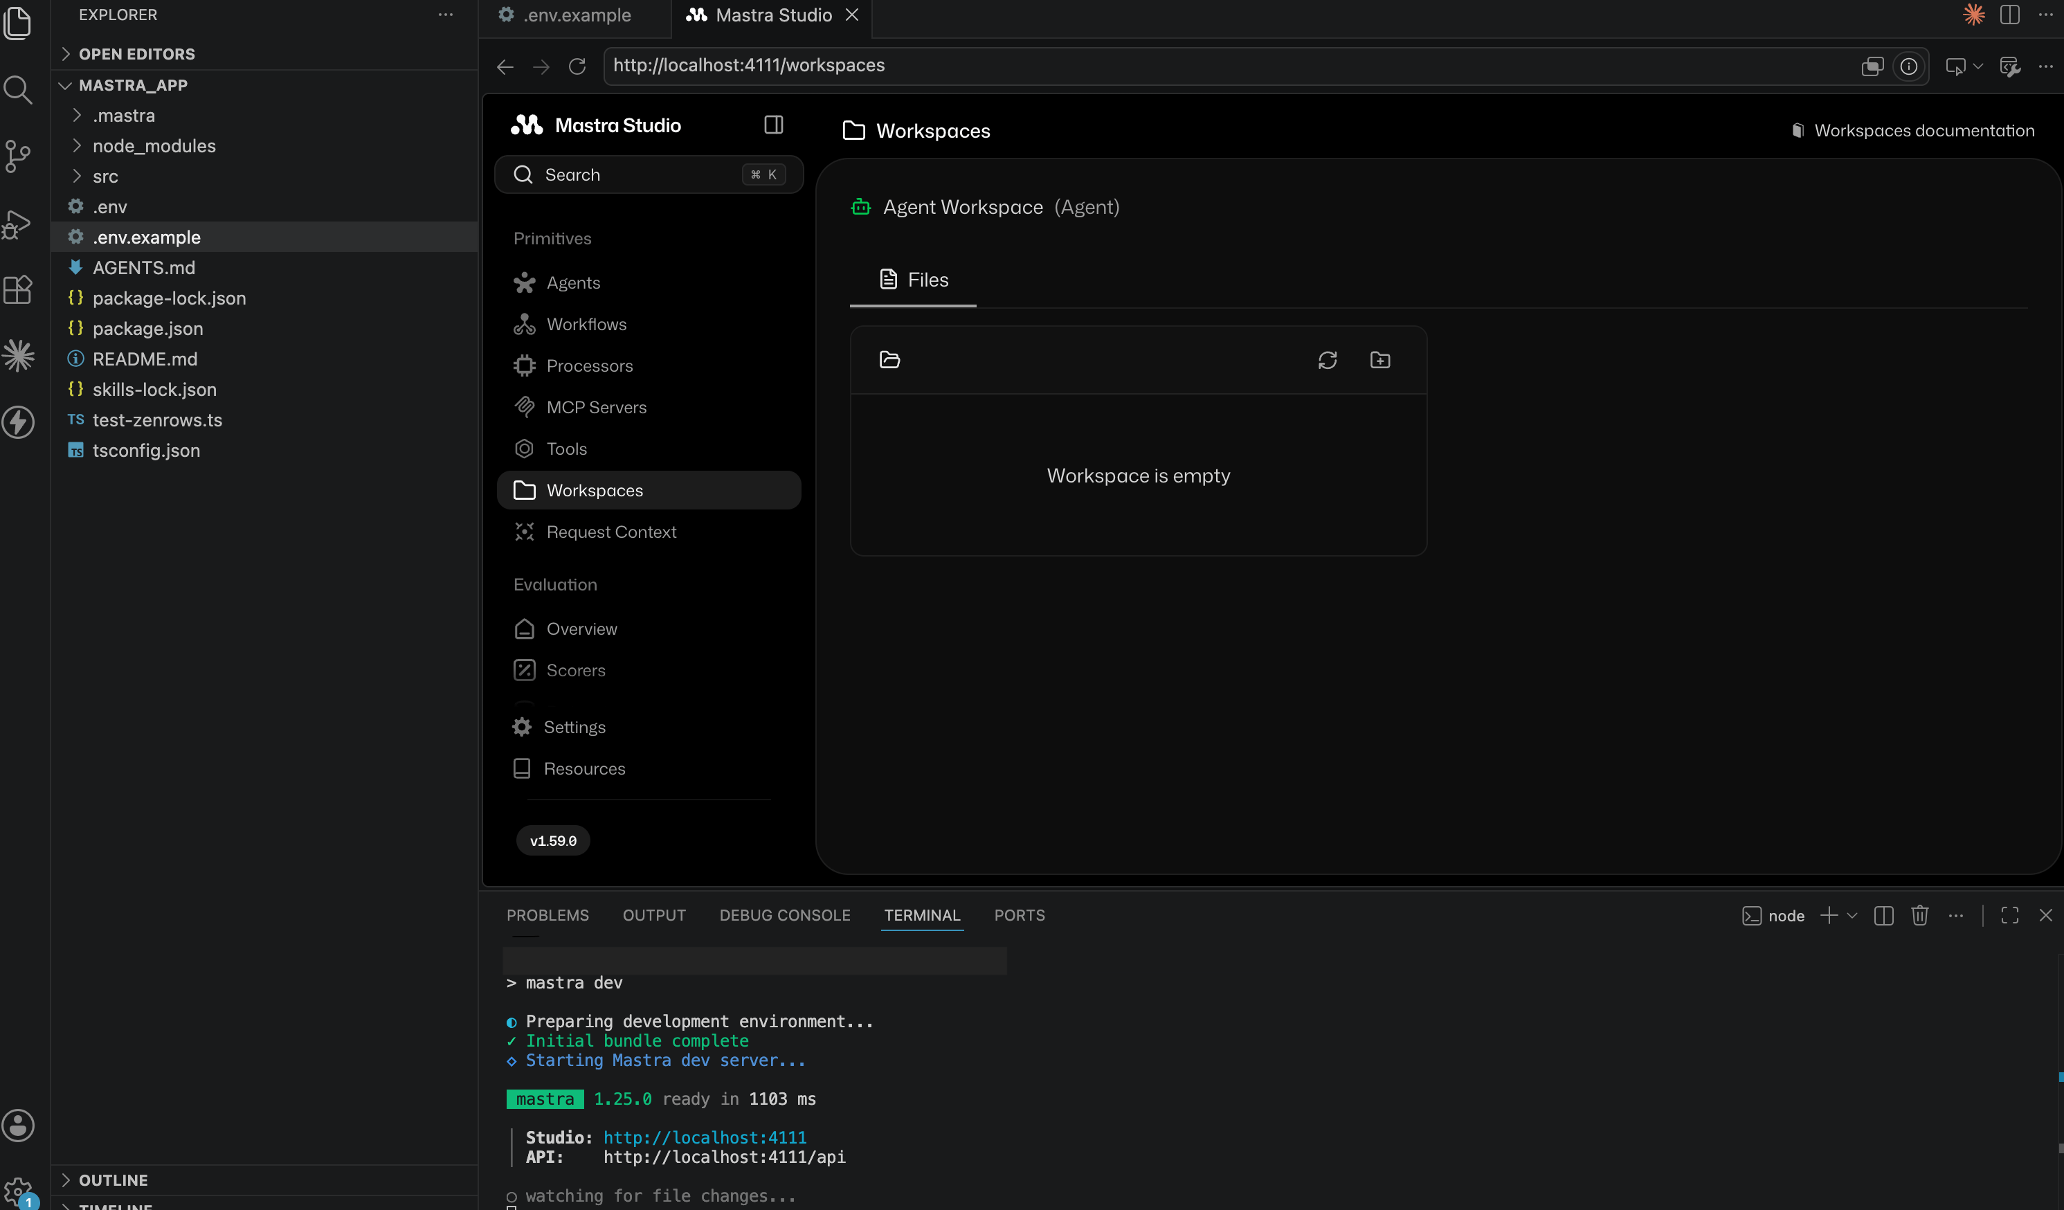Open MCP Servers in Mastra sidebar
The image size is (2064, 1210).
(x=649, y=407)
